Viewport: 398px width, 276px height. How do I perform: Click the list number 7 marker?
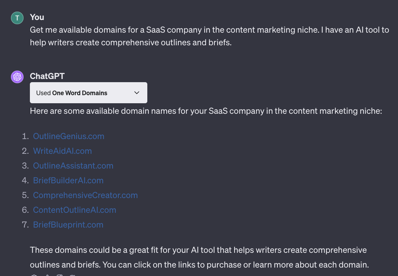tap(25, 225)
